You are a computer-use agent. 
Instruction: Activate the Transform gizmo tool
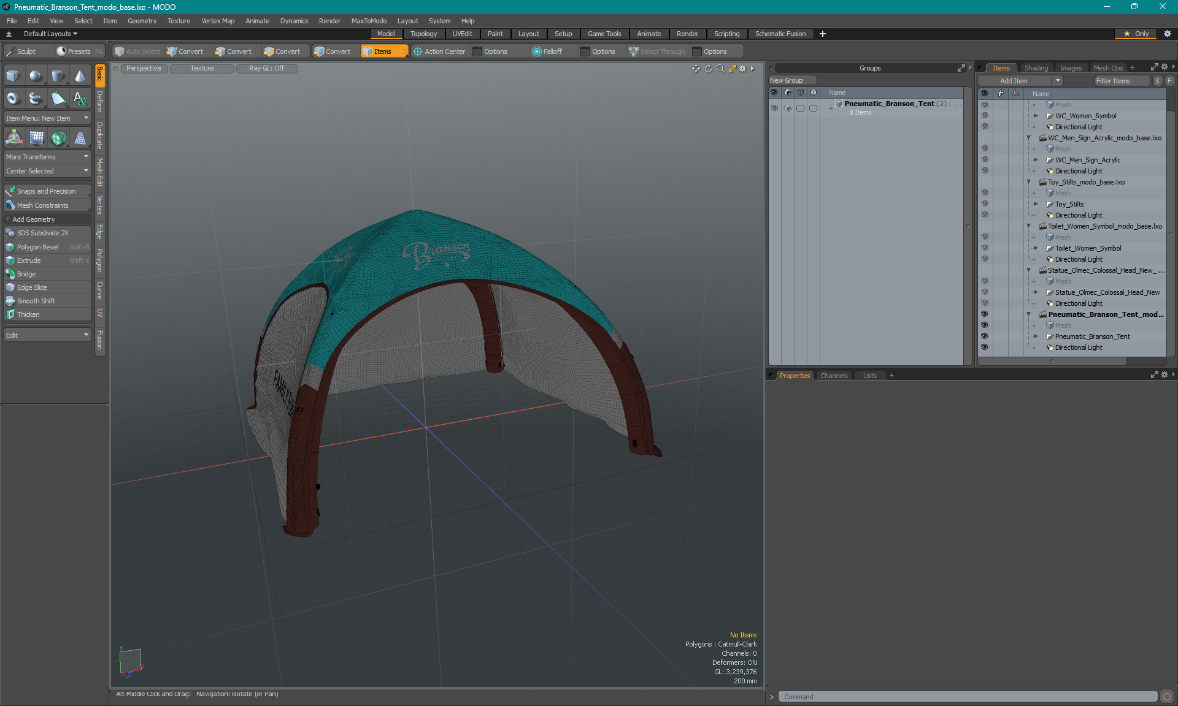[13, 138]
